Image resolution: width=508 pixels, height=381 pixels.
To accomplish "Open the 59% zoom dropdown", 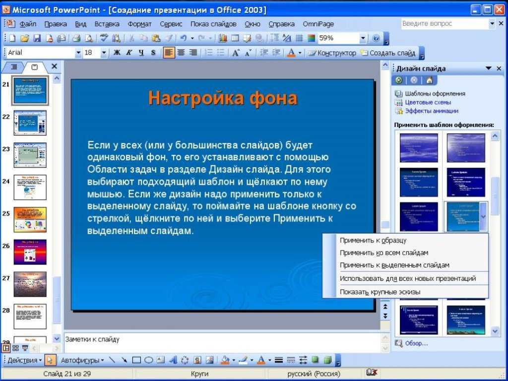I will point(363,39).
